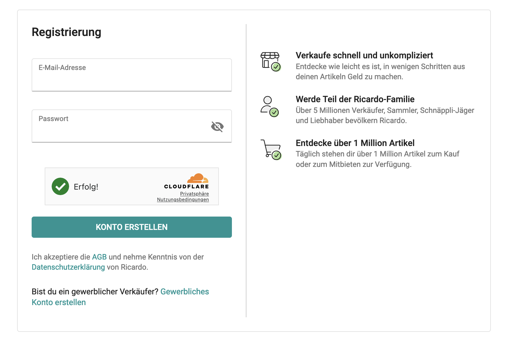Click the KONTO ERSTELLEN button

pos(132,227)
